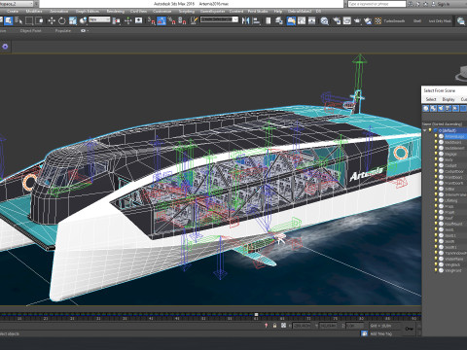Click the Sign In link
Viewport: 467px width, 350px height.
[x=444, y=4]
